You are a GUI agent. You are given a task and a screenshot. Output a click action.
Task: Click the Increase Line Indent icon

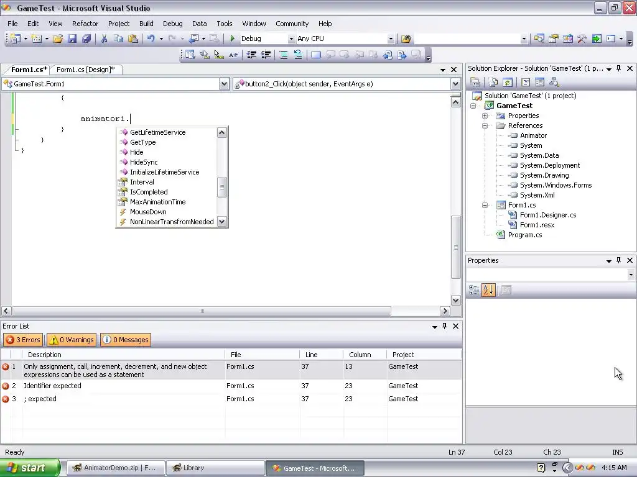(x=266, y=55)
